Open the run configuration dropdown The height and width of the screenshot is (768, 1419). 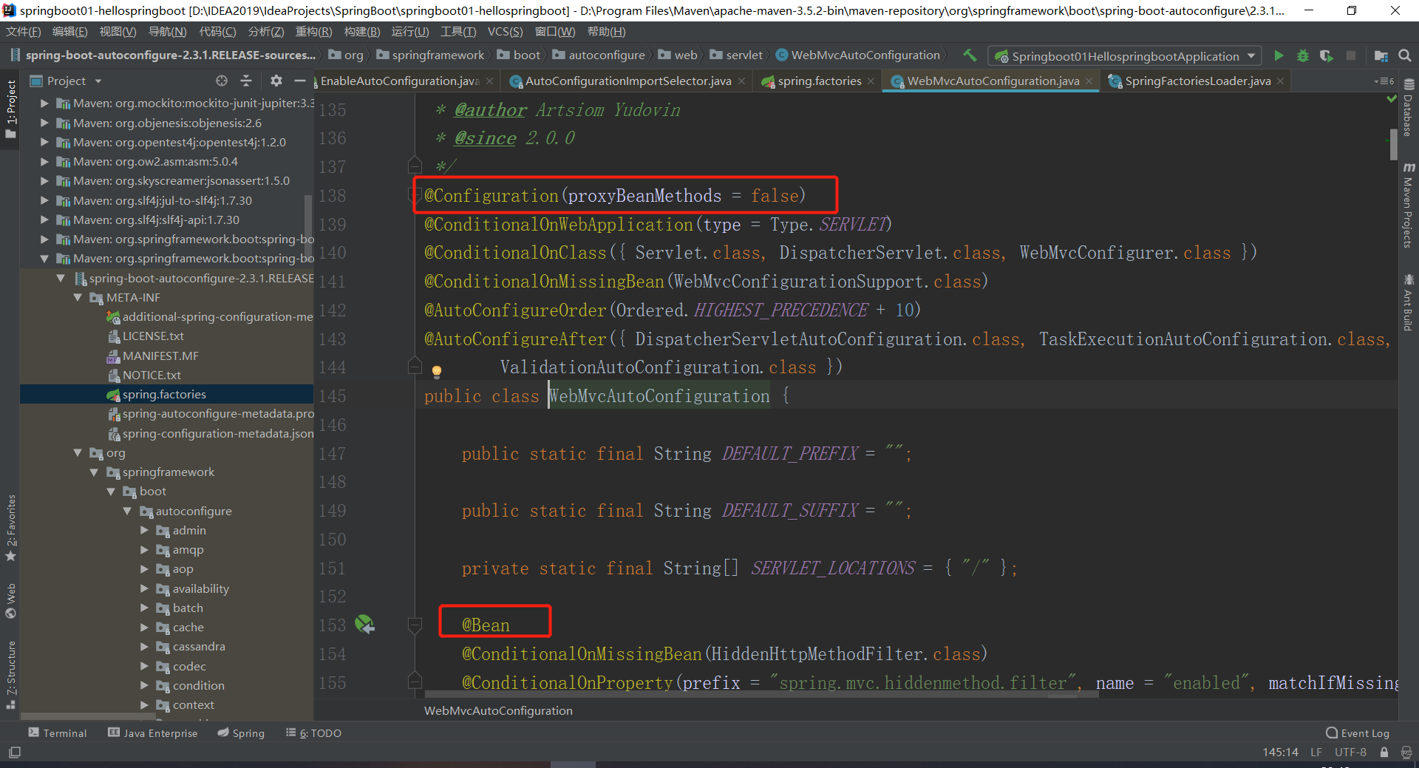click(1251, 56)
